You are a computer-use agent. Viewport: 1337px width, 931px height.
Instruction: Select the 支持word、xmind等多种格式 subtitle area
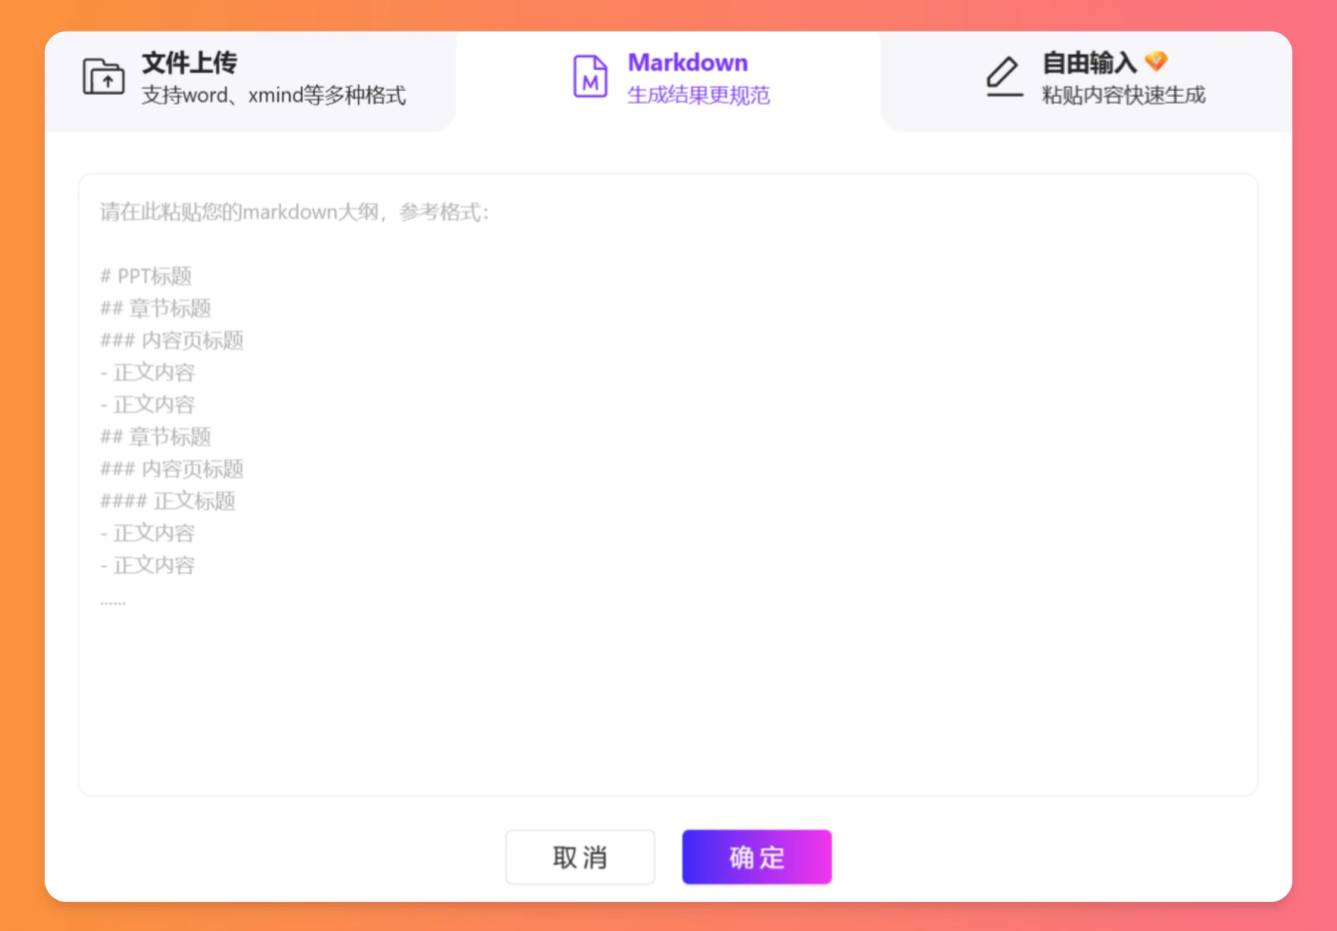pos(274,95)
